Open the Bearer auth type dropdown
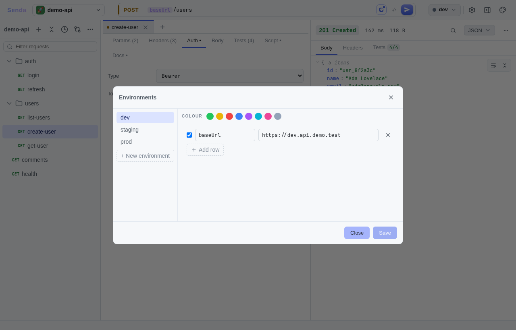This screenshot has width=516, height=330. (x=230, y=76)
